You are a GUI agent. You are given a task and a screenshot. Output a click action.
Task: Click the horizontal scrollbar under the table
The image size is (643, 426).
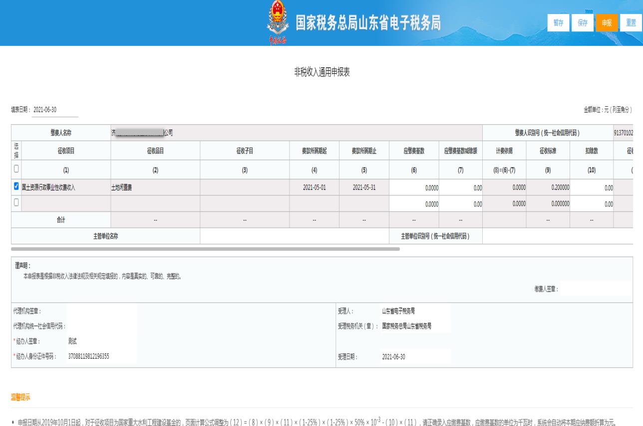point(205,248)
